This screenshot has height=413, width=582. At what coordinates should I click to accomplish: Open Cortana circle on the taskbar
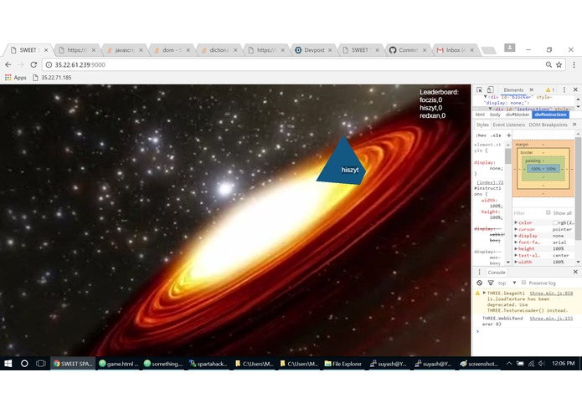click(x=24, y=364)
